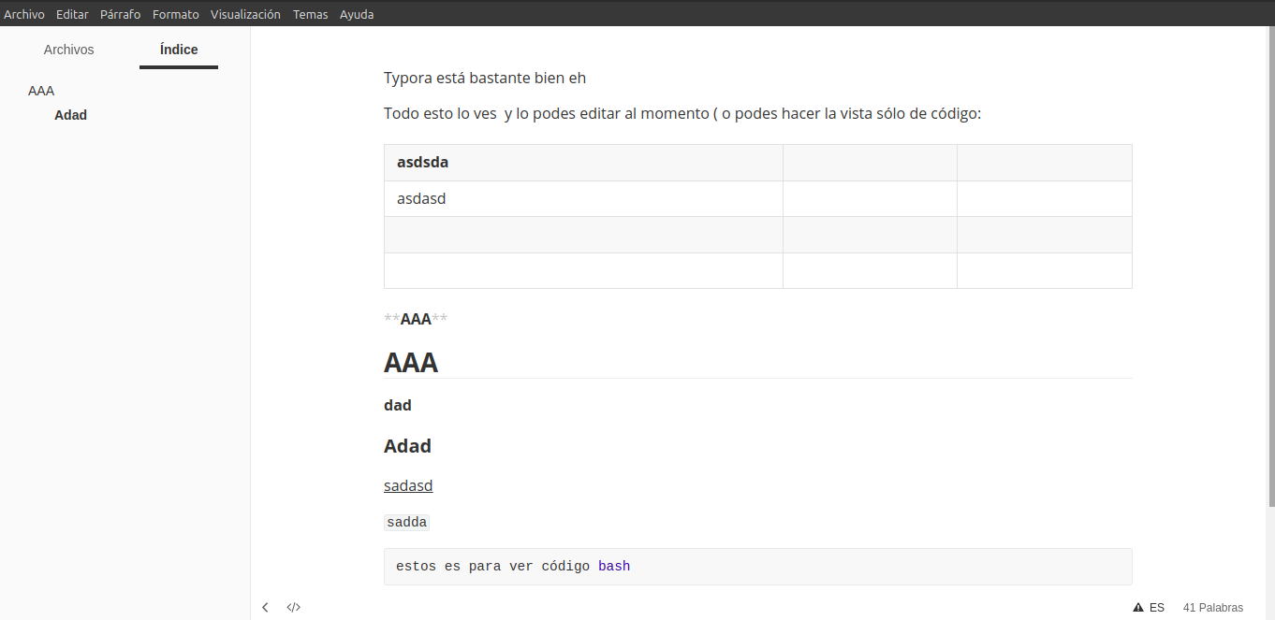Open the 41 Palabras word count popup
The image size is (1275, 620).
[x=1212, y=608]
